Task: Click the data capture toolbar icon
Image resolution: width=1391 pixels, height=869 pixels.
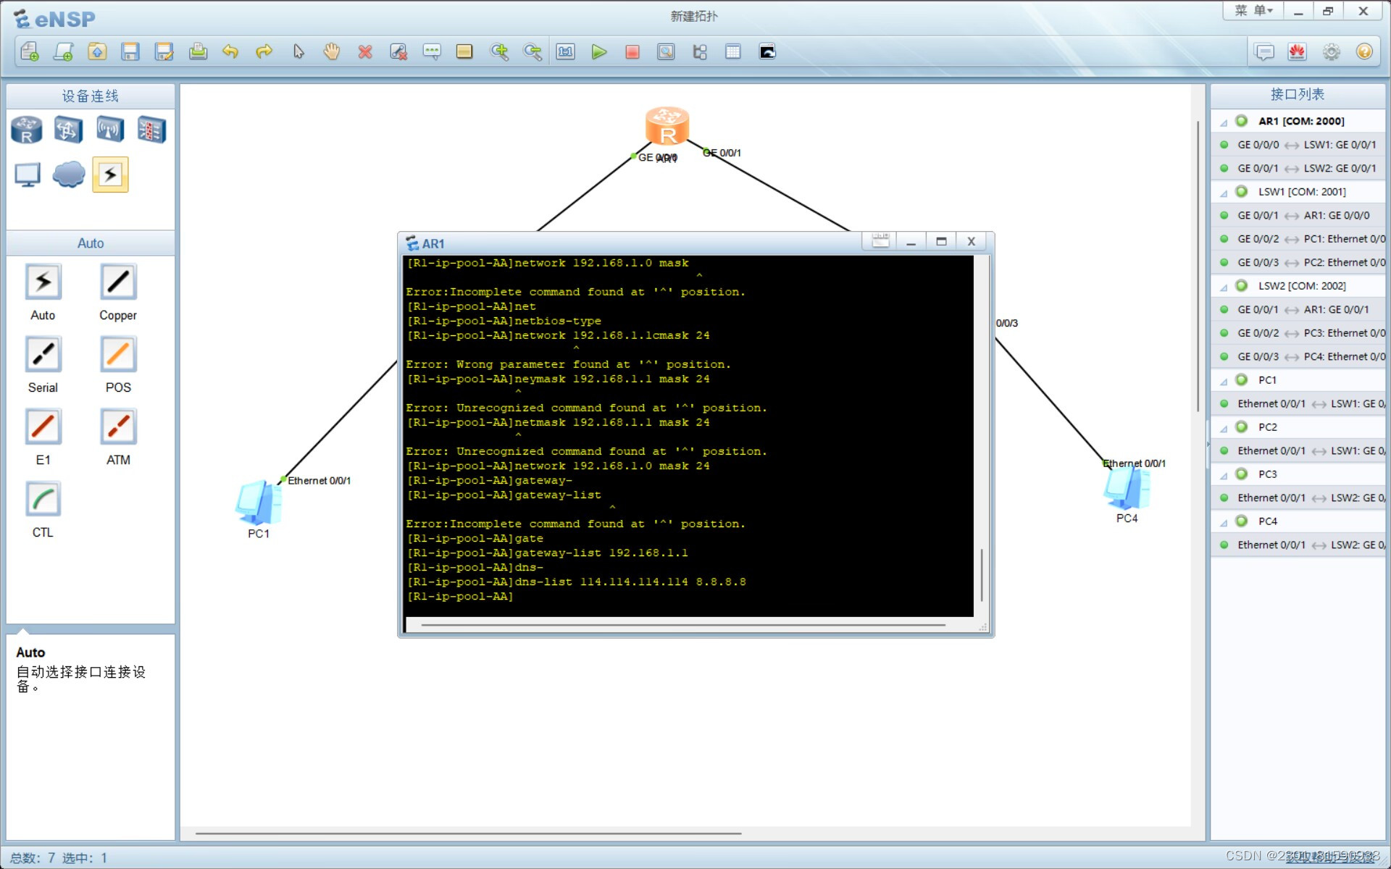Action: tap(666, 51)
